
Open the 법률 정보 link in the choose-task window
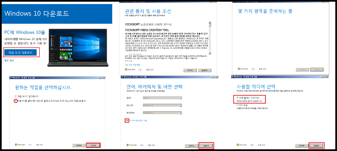(x=39, y=145)
